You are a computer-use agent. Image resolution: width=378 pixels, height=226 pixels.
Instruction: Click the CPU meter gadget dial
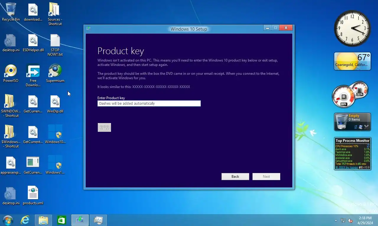(343, 96)
